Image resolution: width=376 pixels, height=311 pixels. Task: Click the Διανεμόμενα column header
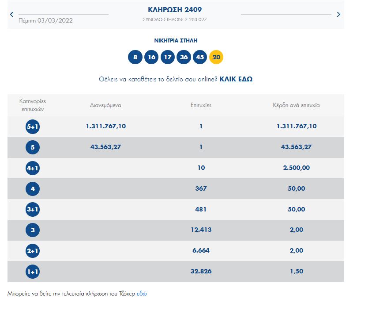105,105
